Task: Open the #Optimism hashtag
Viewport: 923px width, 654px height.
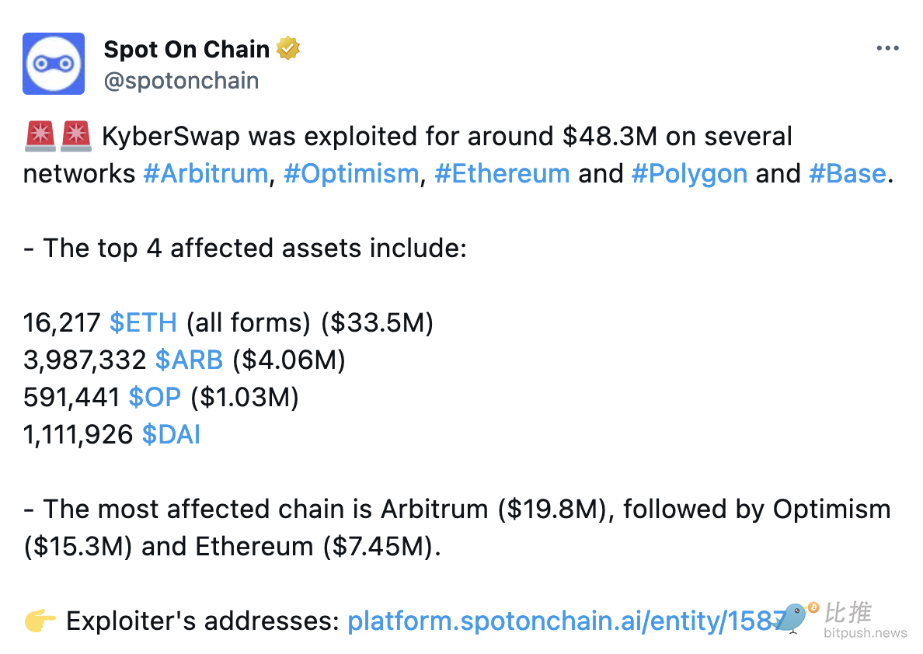Action: coord(351,174)
